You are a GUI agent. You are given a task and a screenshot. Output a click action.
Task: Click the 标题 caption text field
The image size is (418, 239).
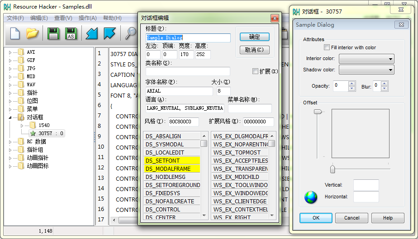click(188, 38)
